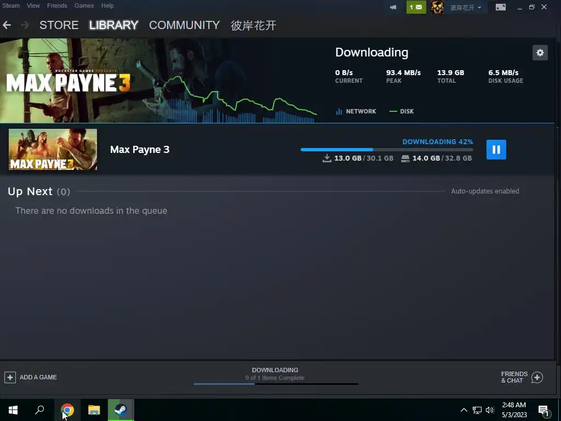Open the volume tray icon
This screenshot has width=561, height=421.
tap(490, 410)
